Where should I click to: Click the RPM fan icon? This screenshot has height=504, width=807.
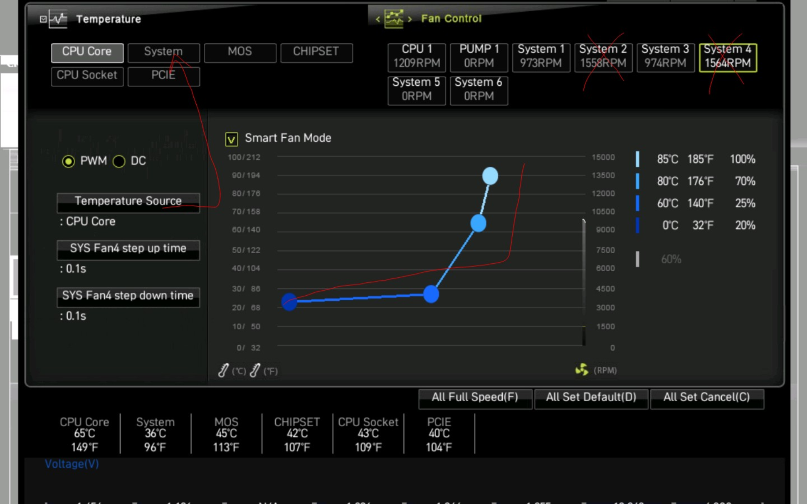(582, 370)
